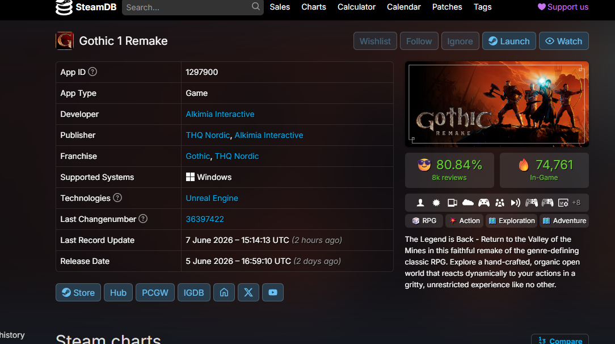Click the SteamDB logo icon

click(x=64, y=7)
